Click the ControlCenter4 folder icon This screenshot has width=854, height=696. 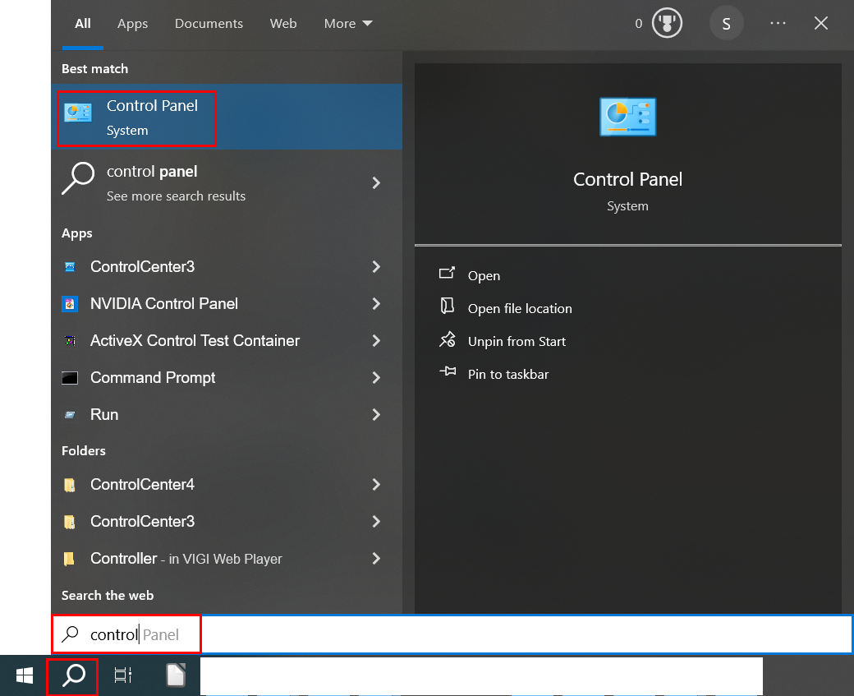pos(70,485)
